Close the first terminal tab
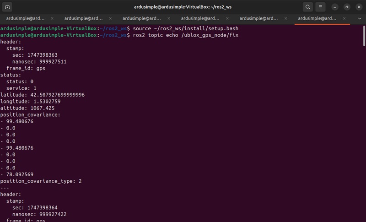 52,18
